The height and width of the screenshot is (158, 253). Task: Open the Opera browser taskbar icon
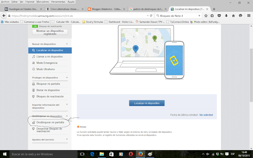pos(131,154)
